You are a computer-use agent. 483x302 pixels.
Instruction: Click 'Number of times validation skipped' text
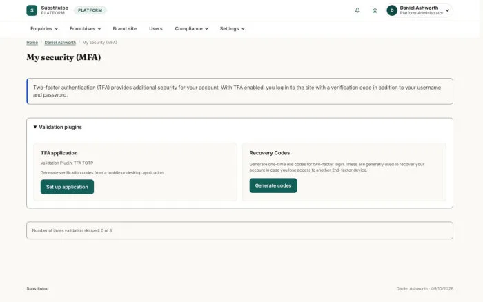pyautogui.click(x=72, y=230)
